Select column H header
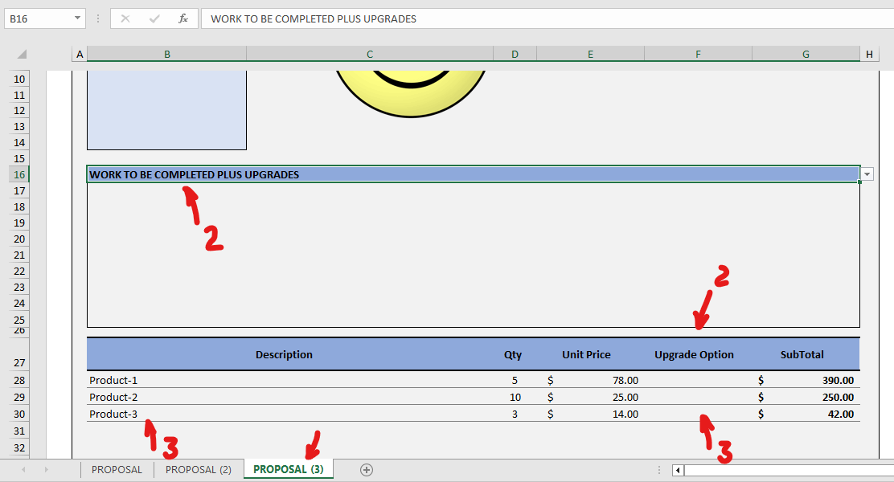The width and height of the screenshot is (894, 482). pos(870,54)
